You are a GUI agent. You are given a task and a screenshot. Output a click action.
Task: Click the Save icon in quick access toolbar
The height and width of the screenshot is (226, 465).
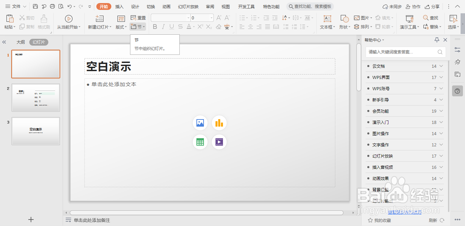click(35, 6)
